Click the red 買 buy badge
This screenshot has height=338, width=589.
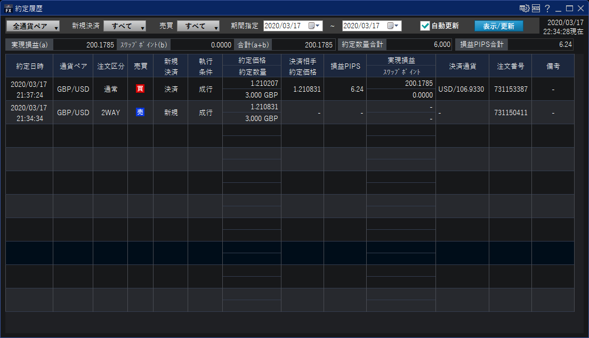pos(140,88)
